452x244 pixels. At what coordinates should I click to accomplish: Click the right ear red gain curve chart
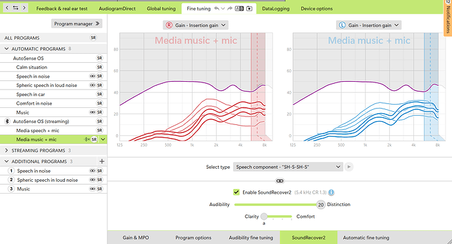(x=196, y=87)
